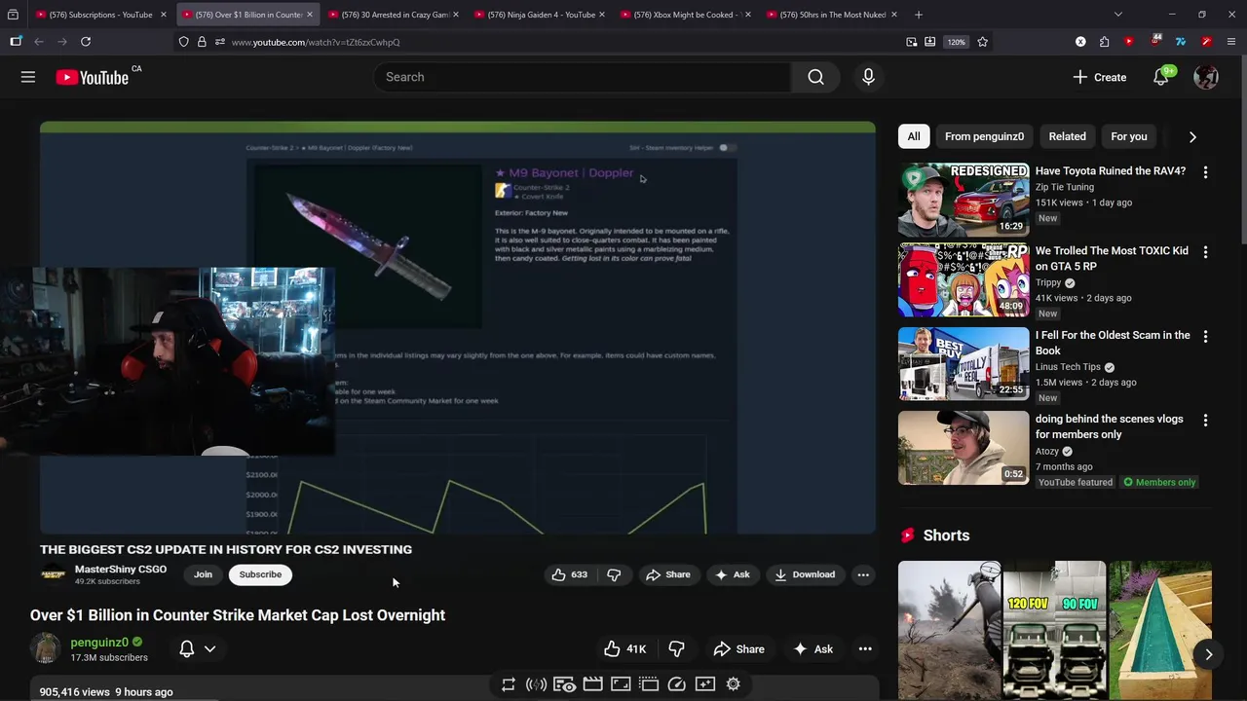The image size is (1247, 701).
Task: Click the Create button
Action: 1099,77
